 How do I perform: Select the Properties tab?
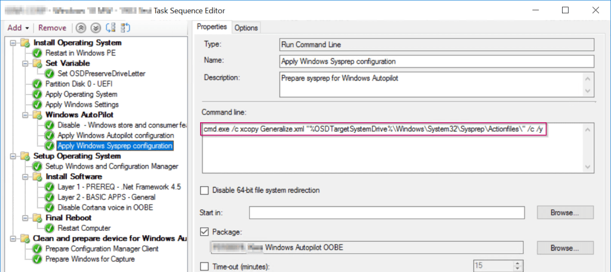pos(212,27)
